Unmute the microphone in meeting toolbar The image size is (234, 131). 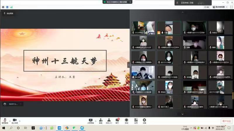point(5,120)
